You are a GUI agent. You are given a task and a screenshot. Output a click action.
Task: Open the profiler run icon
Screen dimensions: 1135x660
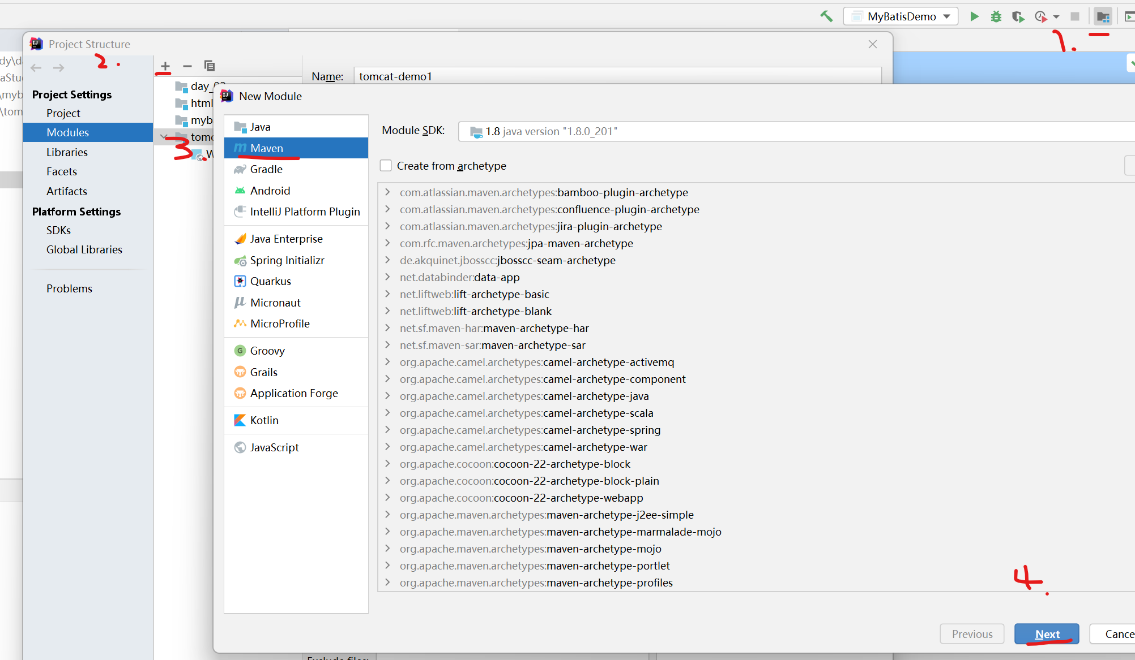tap(1040, 16)
